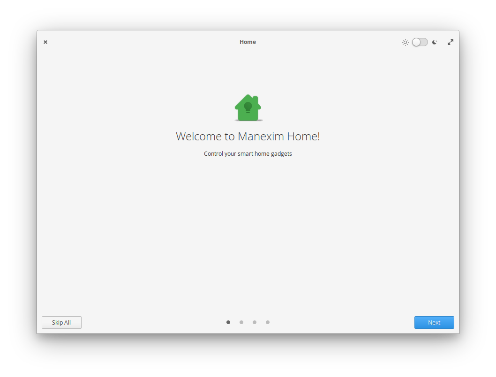
Task: Jump to the fourth page dot
Action: pos(268,322)
